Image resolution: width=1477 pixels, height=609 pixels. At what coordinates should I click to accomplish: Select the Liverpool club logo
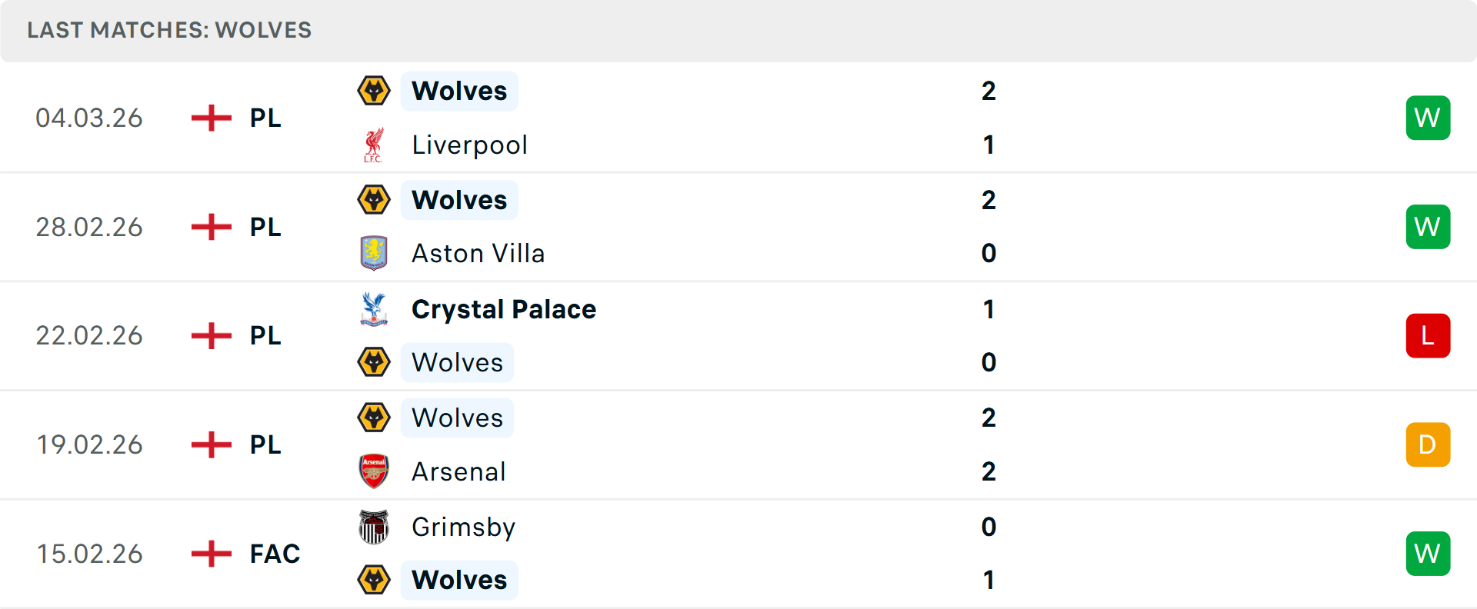tap(374, 144)
